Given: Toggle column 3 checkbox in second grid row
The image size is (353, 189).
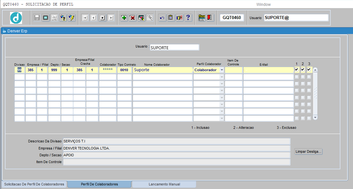Looking at the screenshot, I should (x=309, y=77).
